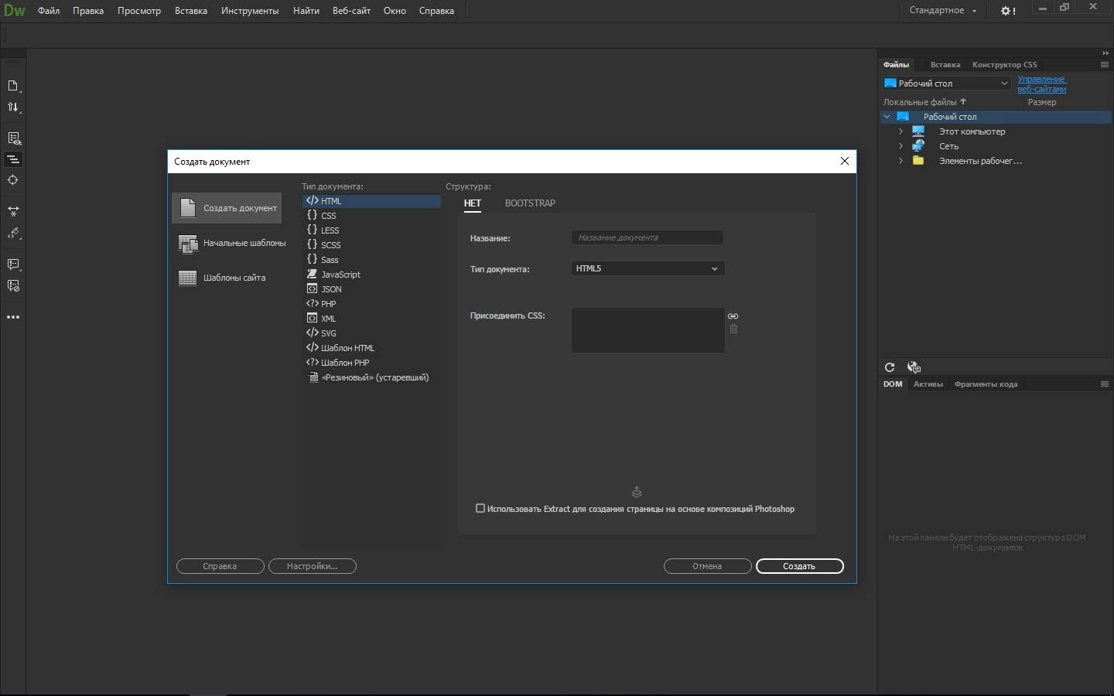1114x696 pixels.
Task: Select JavaScript document type
Action: click(x=371, y=275)
